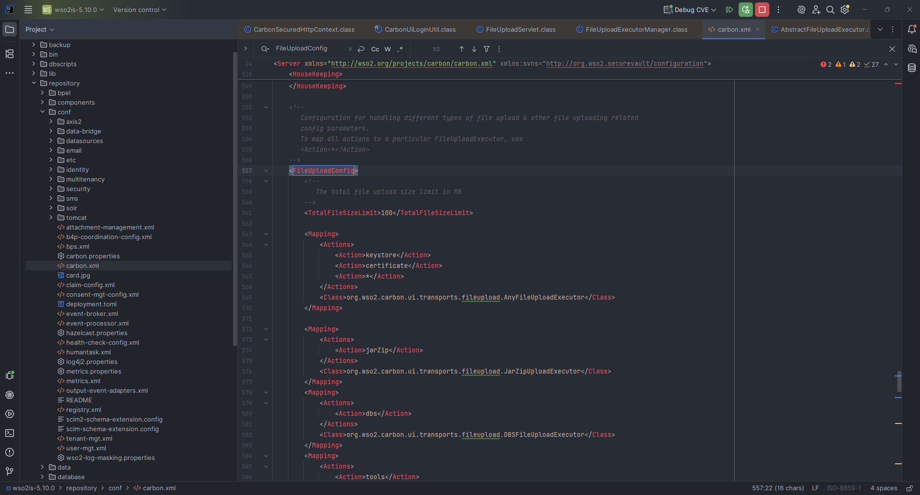Viewport: 920px width, 495px height.
Task: Open user-mgt.xml in the project tree
Action: pos(86,448)
